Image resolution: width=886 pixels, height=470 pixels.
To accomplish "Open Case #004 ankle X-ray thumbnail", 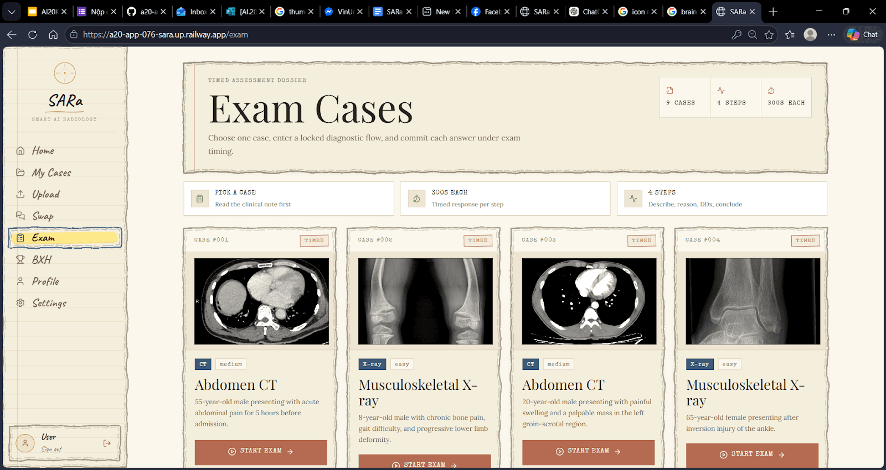I will coord(753,301).
